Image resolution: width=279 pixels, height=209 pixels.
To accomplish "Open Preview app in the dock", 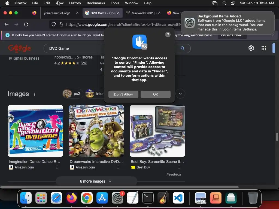I will 201,198.
